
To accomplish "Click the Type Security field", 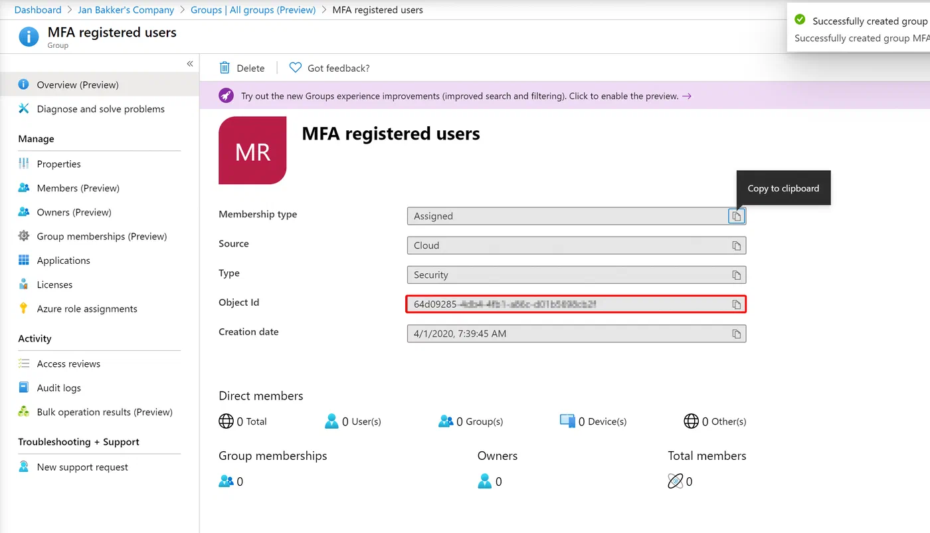I will (577, 274).
